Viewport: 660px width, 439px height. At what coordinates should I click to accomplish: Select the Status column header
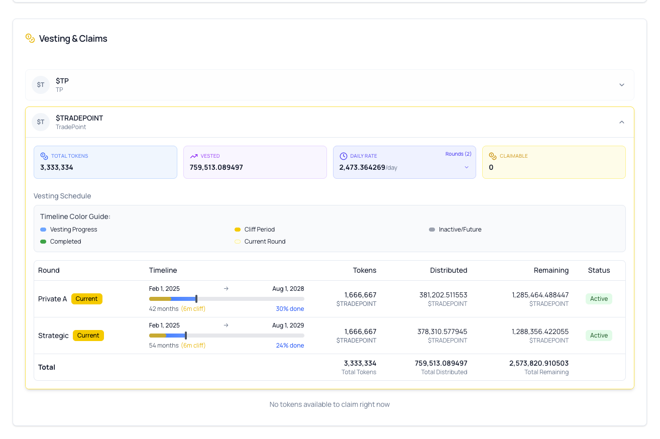[x=599, y=270]
